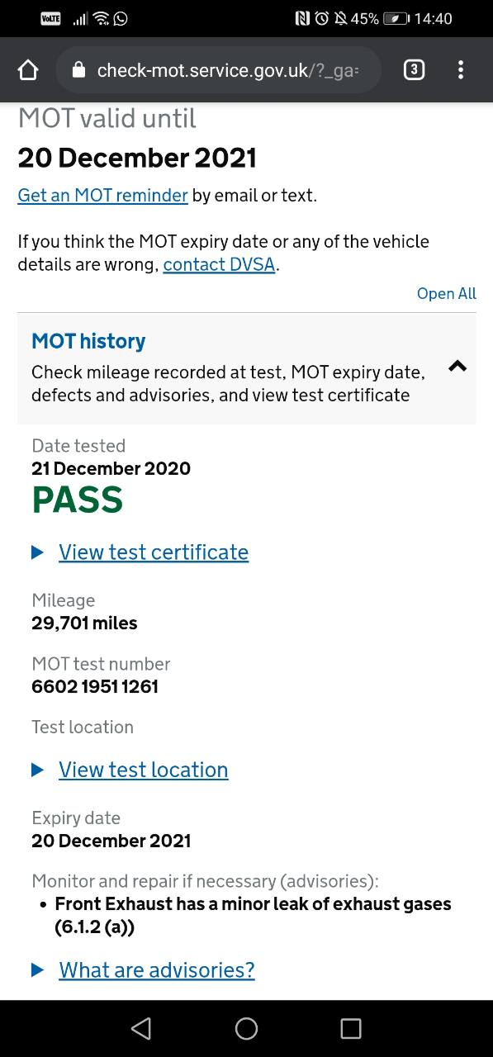Tap the battery icon in status bar
Viewport: 493px width, 1057px height.
pyautogui.click(x=396, y=18)
